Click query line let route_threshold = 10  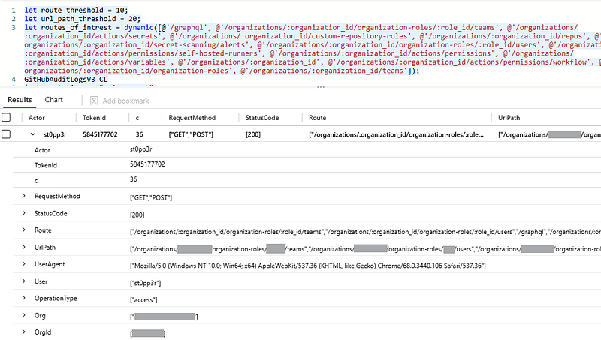click(x=77, y=10)
